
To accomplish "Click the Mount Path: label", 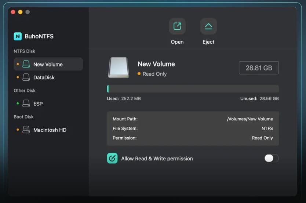I will tap(125, 119).
